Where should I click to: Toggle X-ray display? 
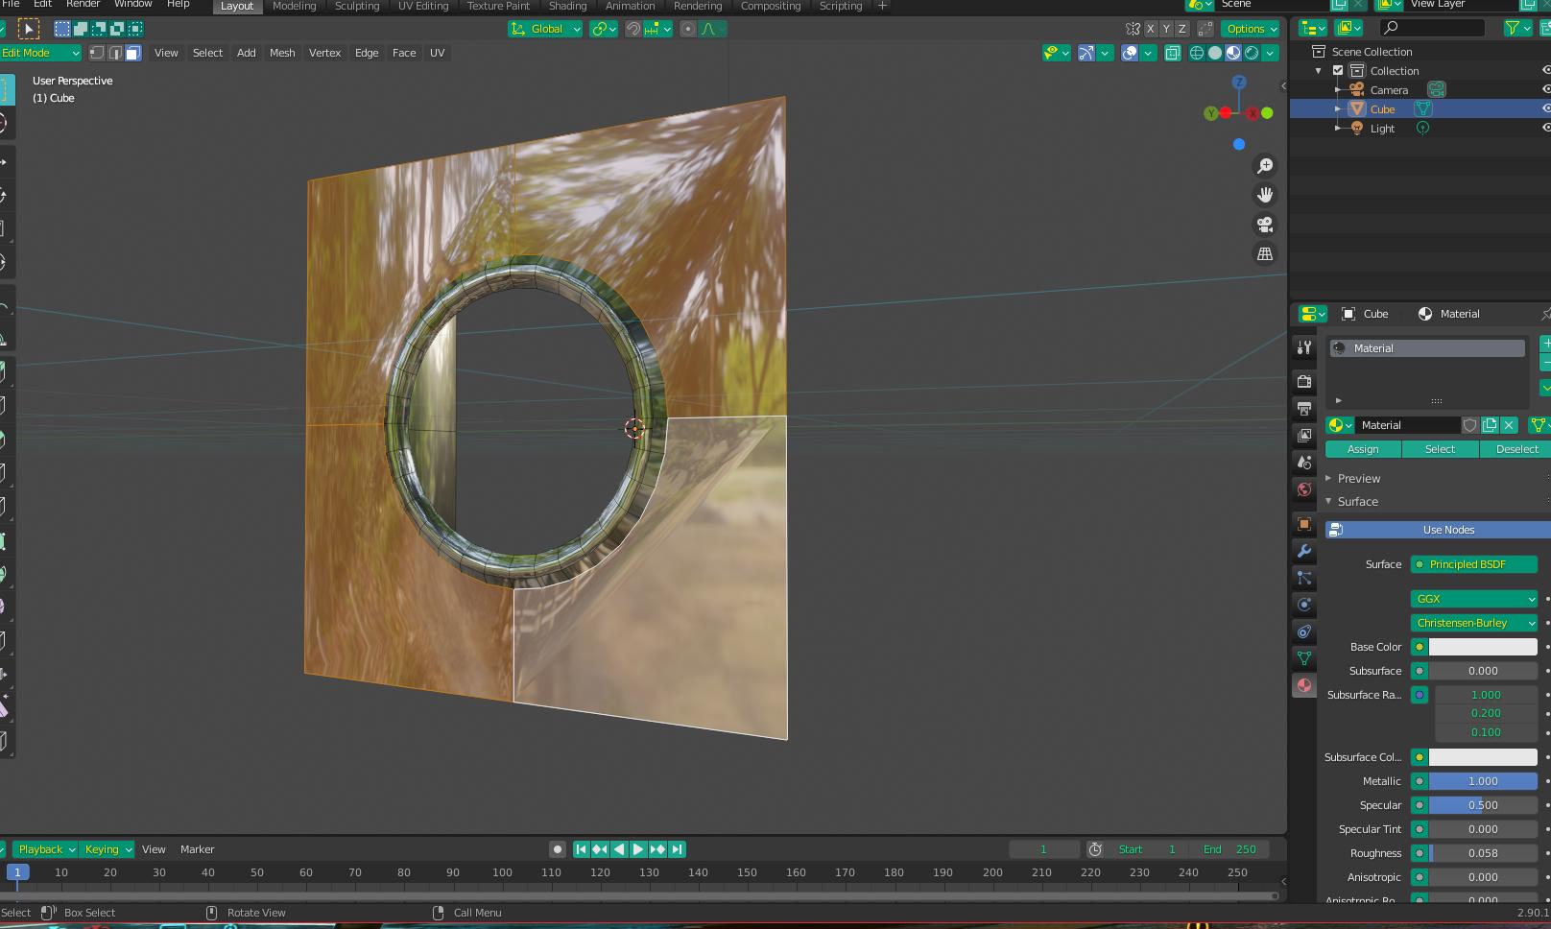[1173, 53]
